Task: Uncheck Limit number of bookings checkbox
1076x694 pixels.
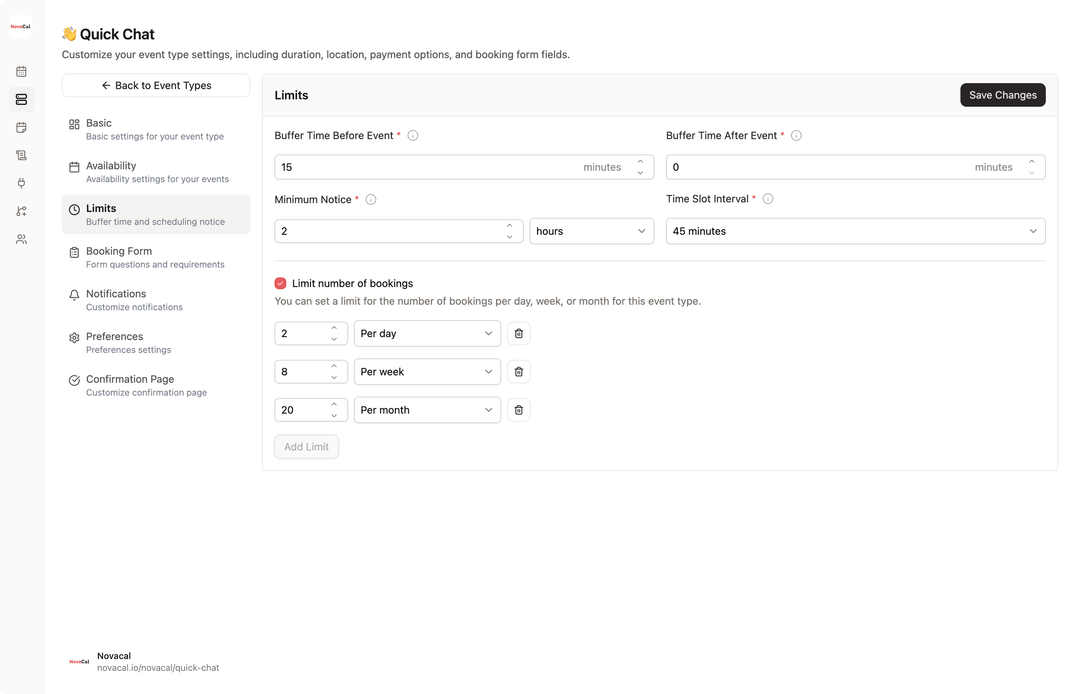Action: coord(280,283)
